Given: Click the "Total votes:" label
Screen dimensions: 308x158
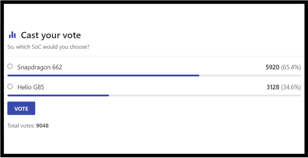Looking at the screenshot, I should 21,126.
